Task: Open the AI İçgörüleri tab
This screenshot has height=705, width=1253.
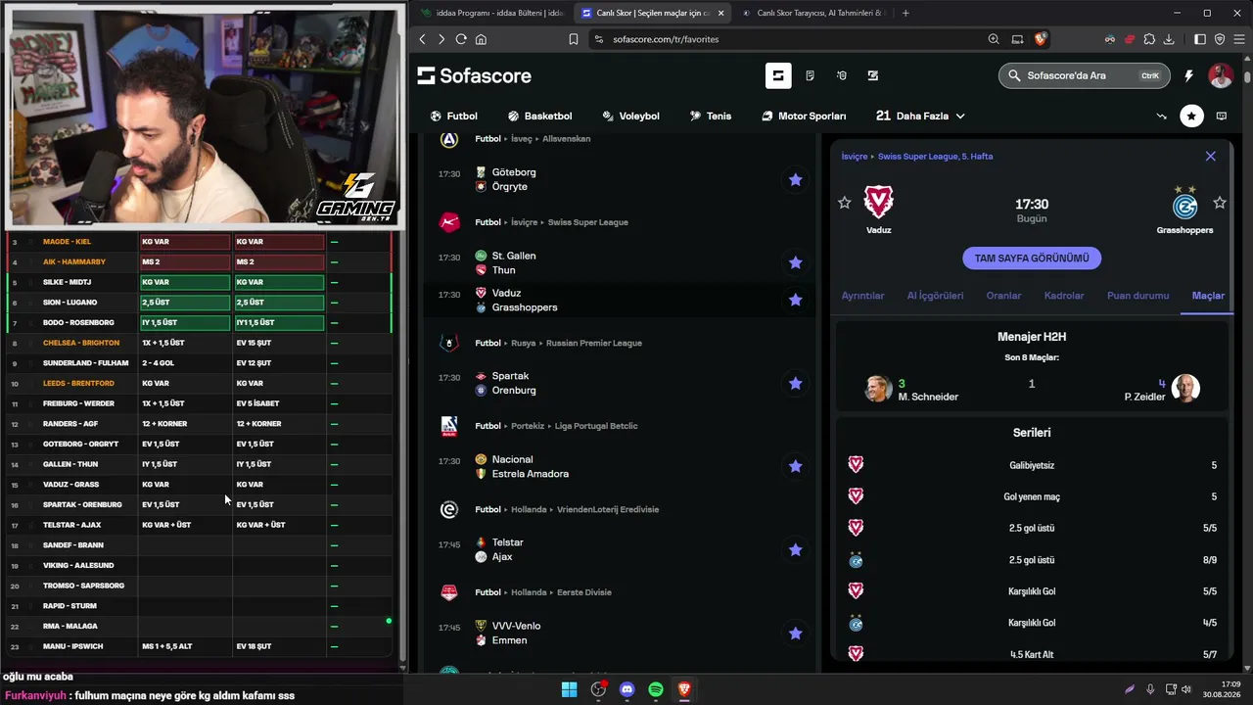Action: (935, 296)
